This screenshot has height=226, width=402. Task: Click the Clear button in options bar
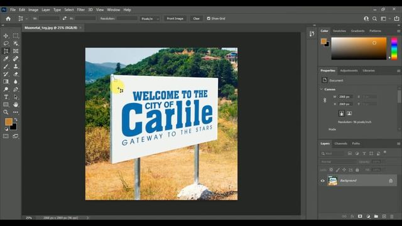tap(196, 18)
